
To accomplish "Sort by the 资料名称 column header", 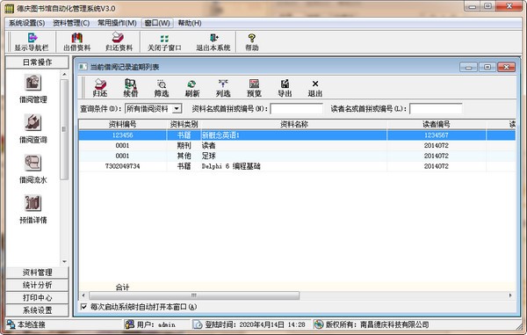I will tap(294, 125).
